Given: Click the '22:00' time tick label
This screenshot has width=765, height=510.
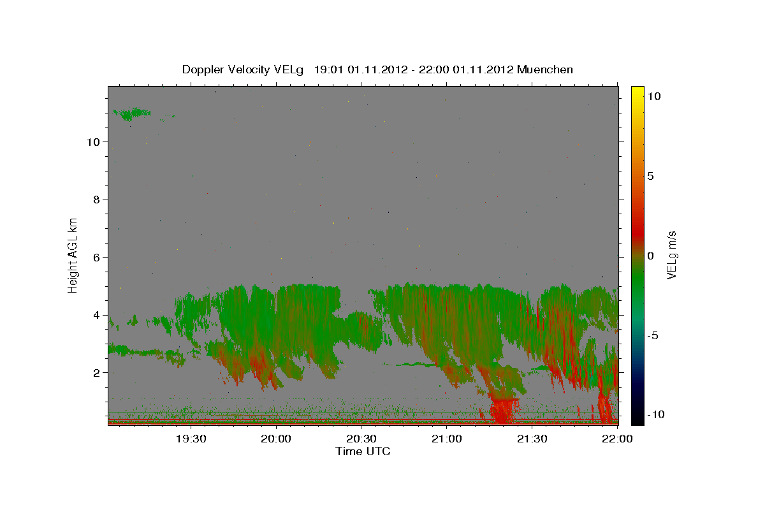Looking at the screenshot, I should (x=617, y=439).
